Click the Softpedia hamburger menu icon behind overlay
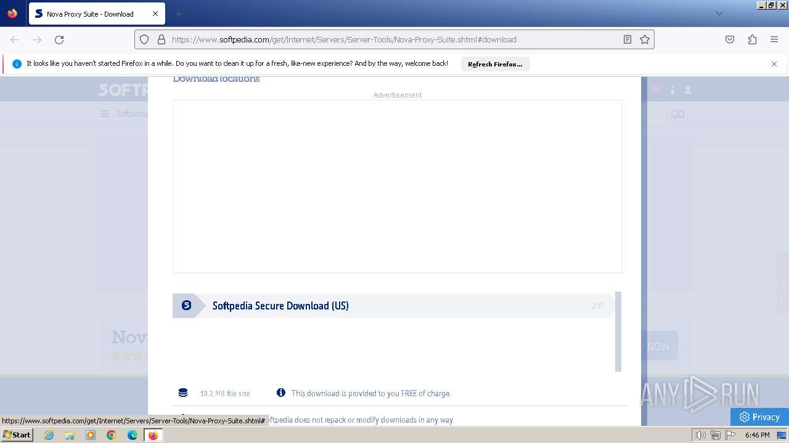This screenshot has width=789, height=443. pos(105,114)
